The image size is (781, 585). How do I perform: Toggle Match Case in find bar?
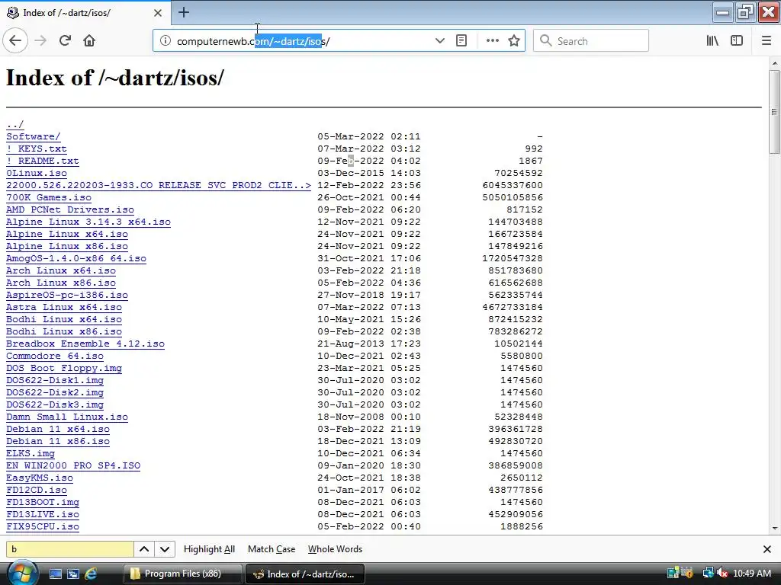(x=272, y=549)
